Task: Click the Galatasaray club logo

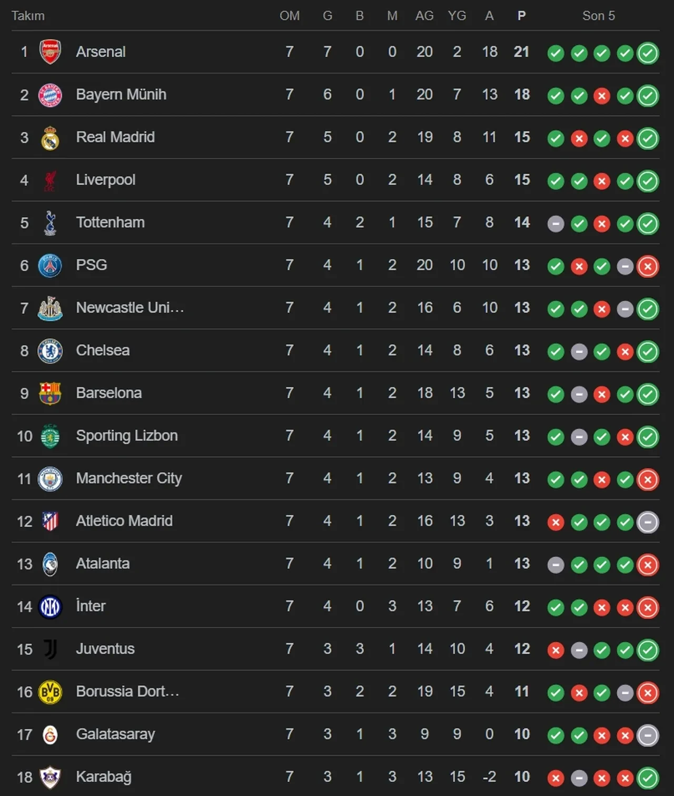Action: click(50, 735)
